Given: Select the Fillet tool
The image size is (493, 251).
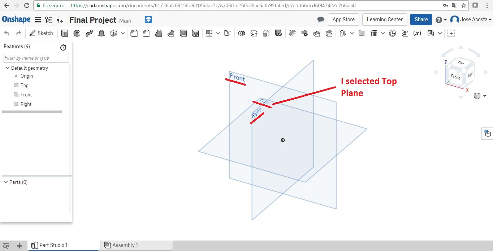Looking at the screenshot, I should click(x=134, y=33).
